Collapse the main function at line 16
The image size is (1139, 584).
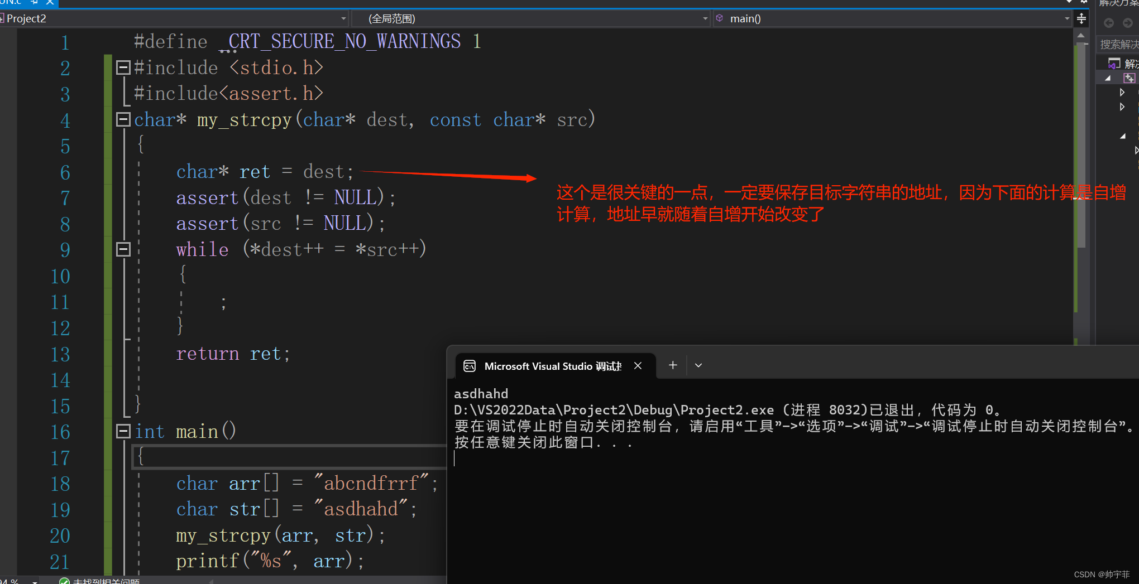[x=123, y=431]
